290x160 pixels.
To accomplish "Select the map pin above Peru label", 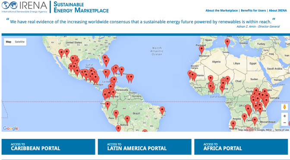I will 116,114.
